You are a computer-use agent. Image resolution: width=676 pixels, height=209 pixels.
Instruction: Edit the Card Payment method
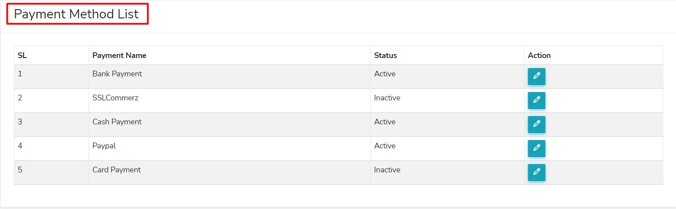coord(536,172)
